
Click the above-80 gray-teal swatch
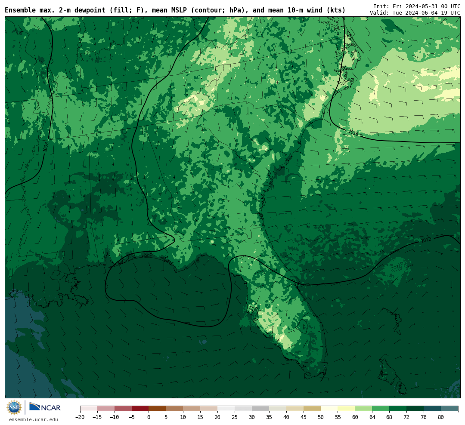449,409
